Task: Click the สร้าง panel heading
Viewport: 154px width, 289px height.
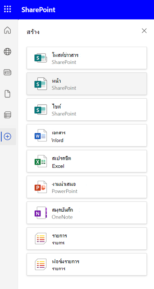Action: pos(33,32)
